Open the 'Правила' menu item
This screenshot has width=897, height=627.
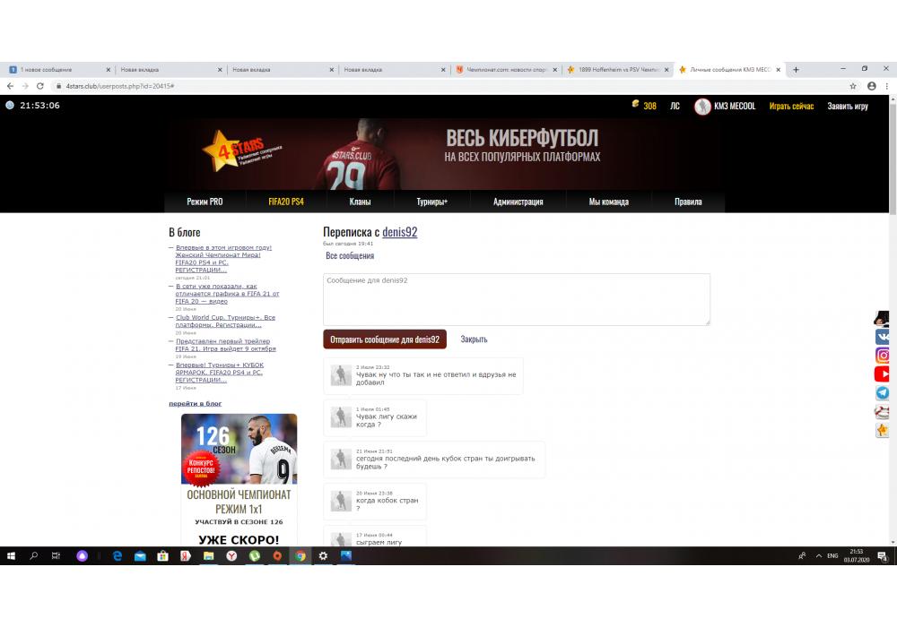click(688, 202)
